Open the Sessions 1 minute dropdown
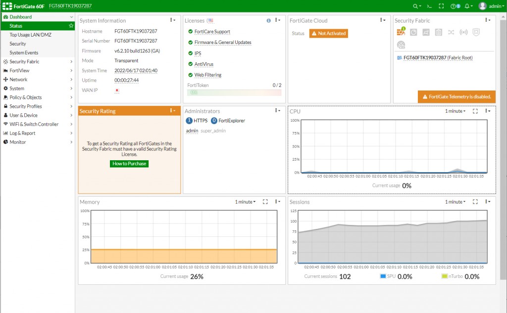Viewport: 507px width, 313px height. 456,202
